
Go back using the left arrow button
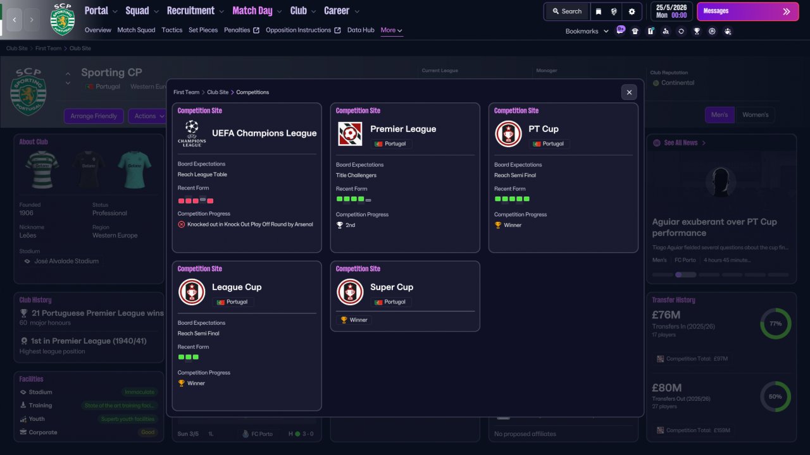[x=15, y=20]
